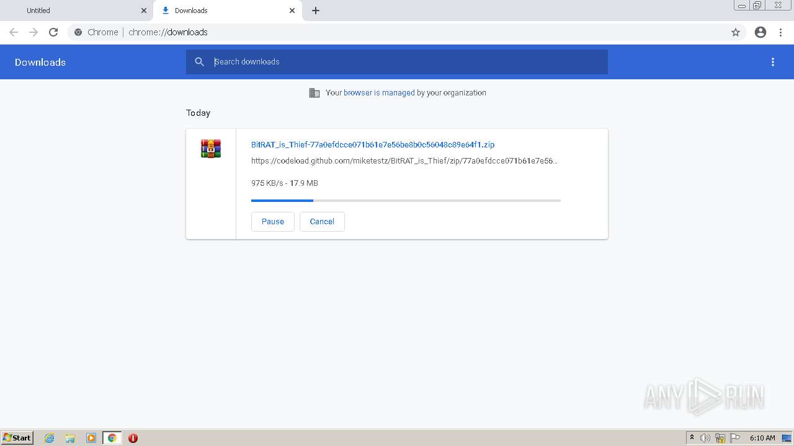Click the managed organization building icon
Image resolution: width=794 pixels, height=446 pixels.
(314, 93)
